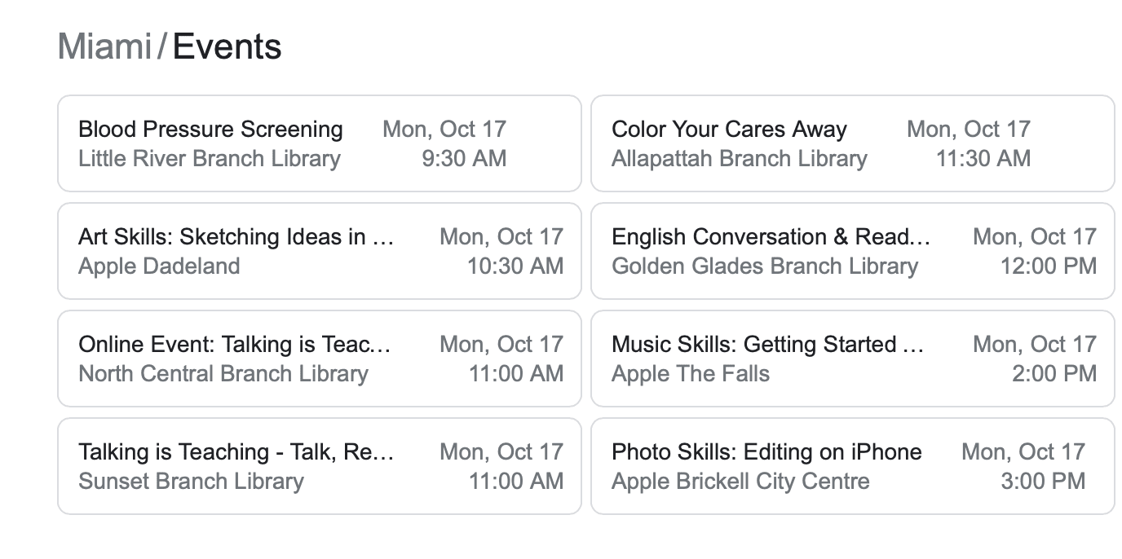Image resolution: width=1122 pixels, height=559 pixels.
Task: Click the Apple Dadeland venue text
Action: point(159,266)
